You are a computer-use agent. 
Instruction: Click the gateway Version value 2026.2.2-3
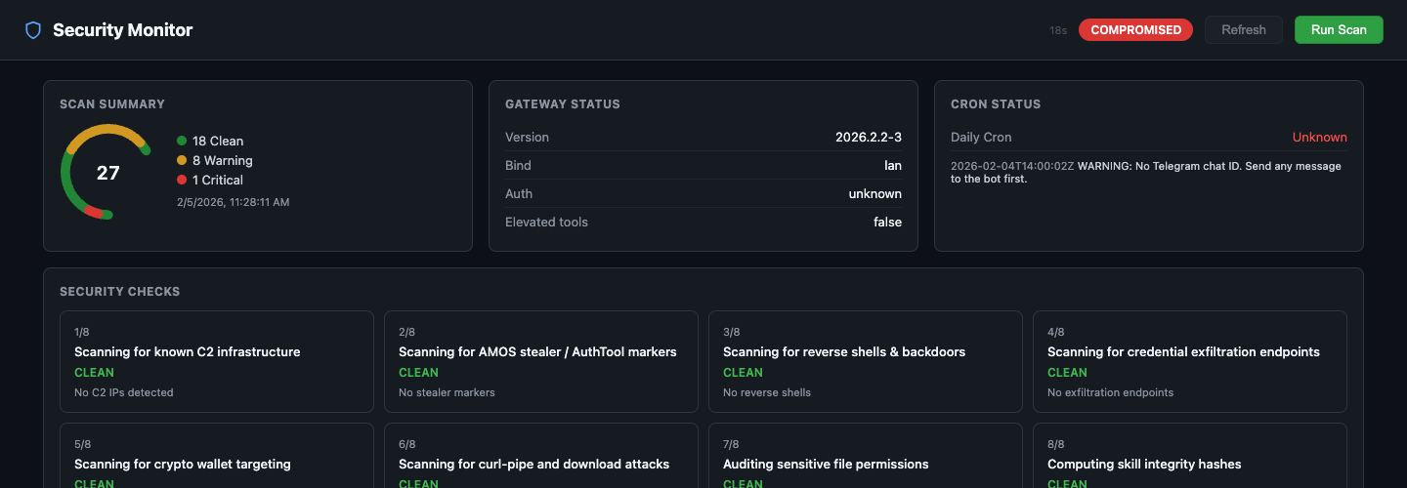pyautogui.click(x=868, y=138)
